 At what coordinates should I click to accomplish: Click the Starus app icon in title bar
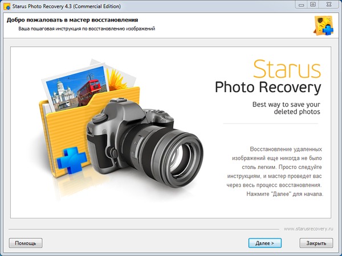pyautogui.click(x=7, y=6)
